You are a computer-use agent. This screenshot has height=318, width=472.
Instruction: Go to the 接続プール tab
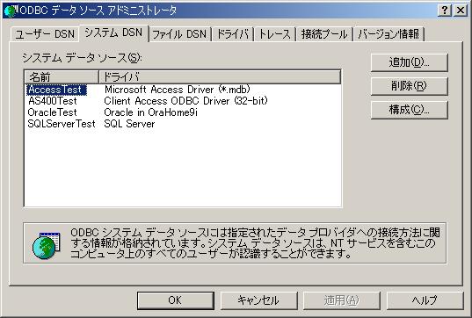pyautogui.click(x=324, y=34)
